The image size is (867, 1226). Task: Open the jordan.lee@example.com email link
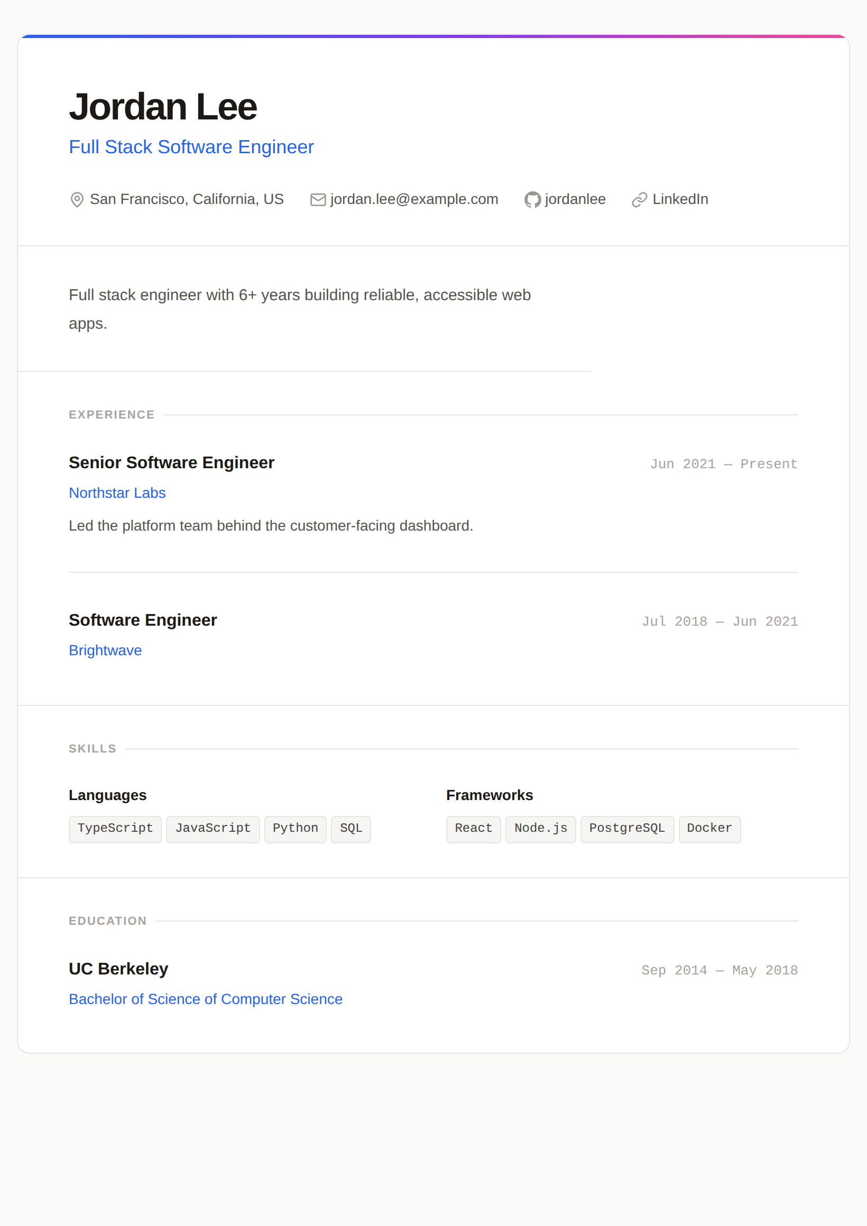click(414, 199)
